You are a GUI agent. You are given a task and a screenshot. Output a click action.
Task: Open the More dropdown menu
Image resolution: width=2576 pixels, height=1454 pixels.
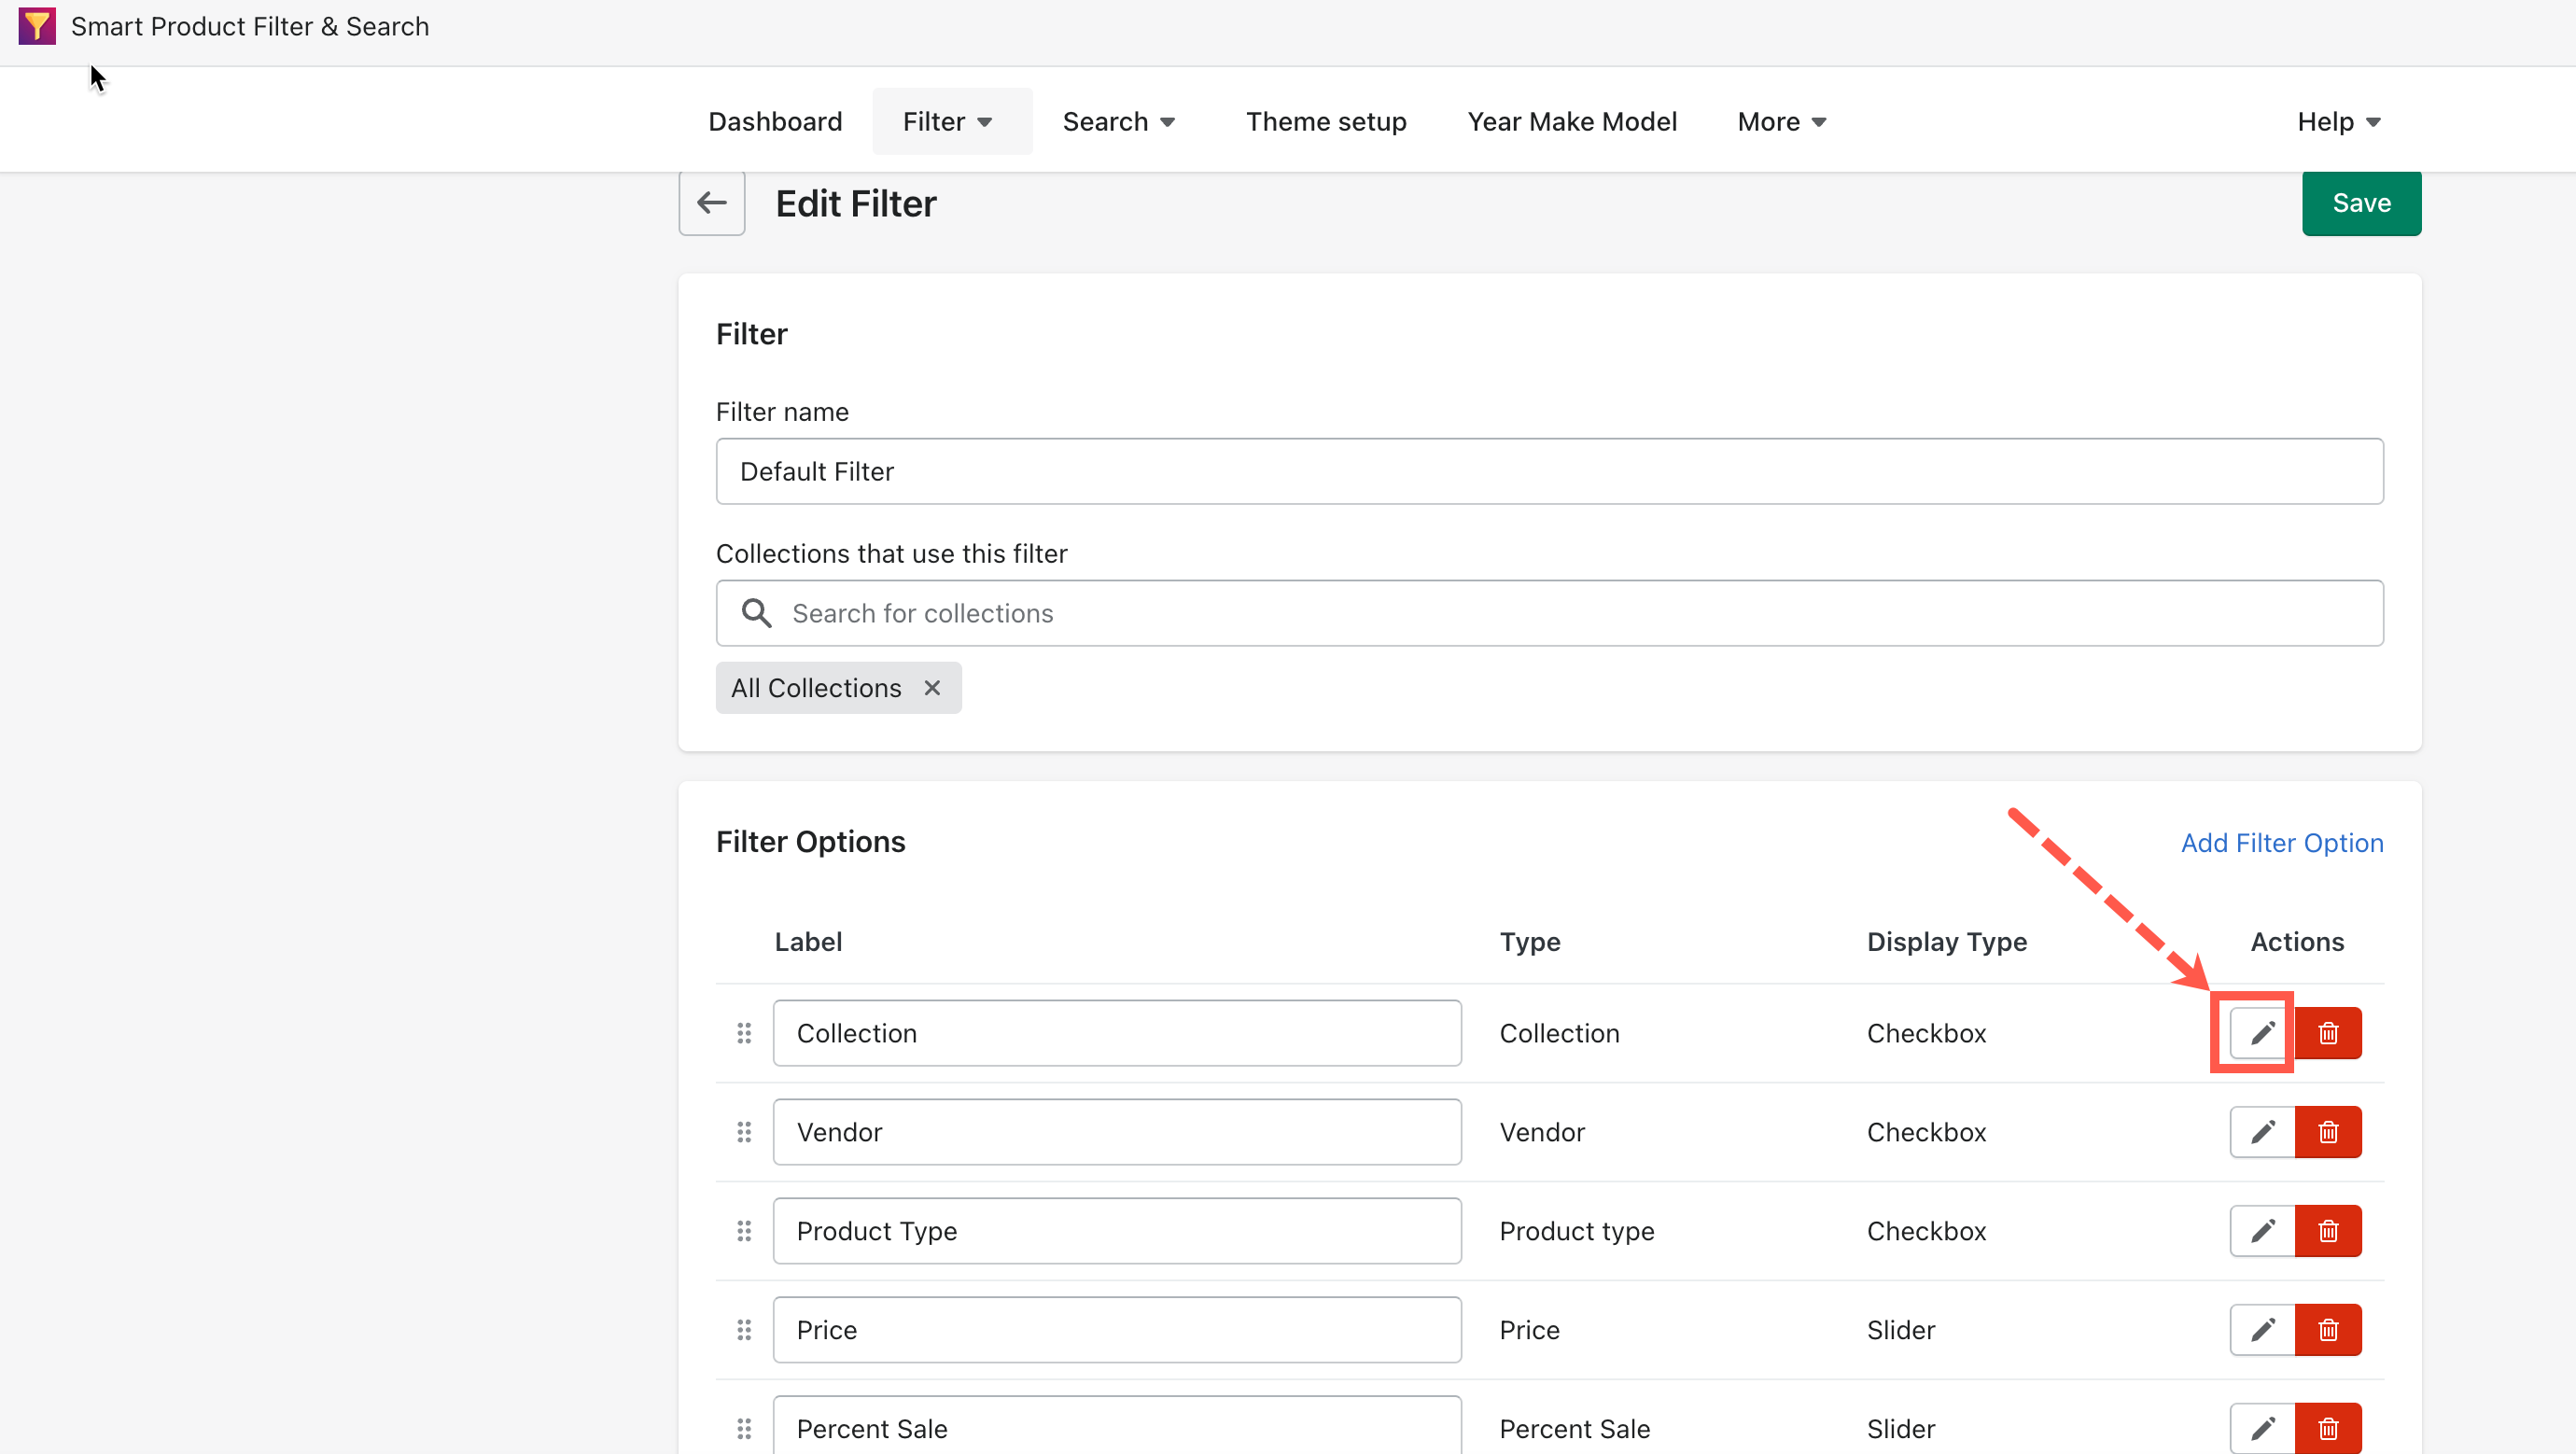1781,120
